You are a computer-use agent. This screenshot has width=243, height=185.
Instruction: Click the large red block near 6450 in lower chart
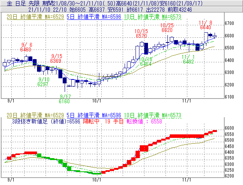144,148
